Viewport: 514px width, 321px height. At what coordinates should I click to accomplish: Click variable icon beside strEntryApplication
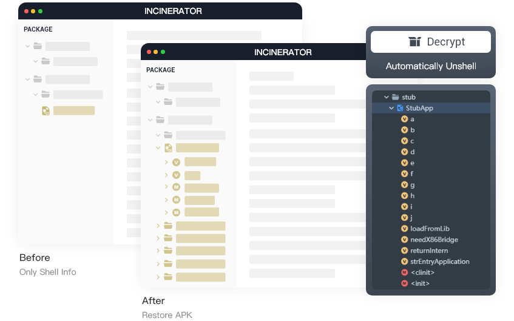tap(405, 262)
